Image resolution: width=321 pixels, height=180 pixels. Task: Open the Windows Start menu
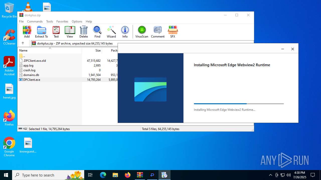pos(6,175)
